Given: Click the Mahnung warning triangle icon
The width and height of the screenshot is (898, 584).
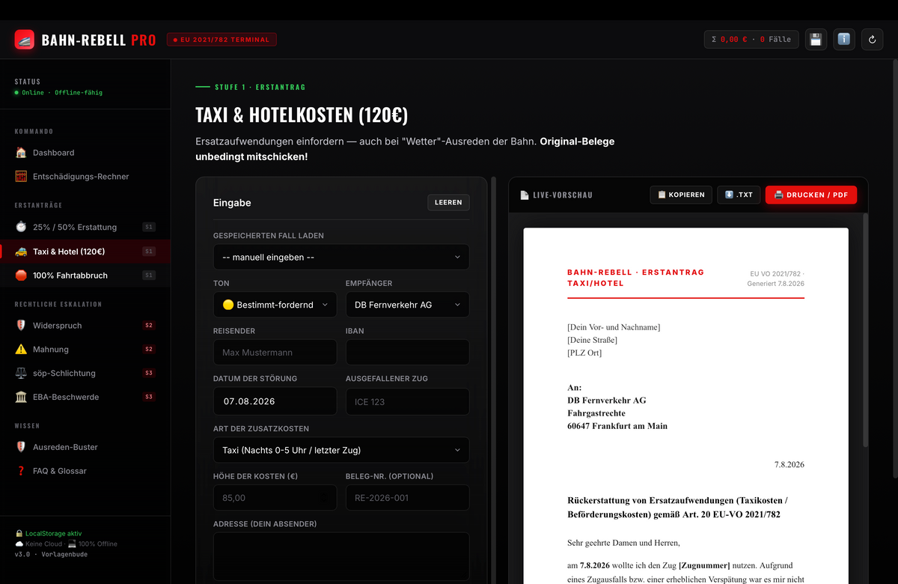Looking at the screenshot, I should click(21, 350).
